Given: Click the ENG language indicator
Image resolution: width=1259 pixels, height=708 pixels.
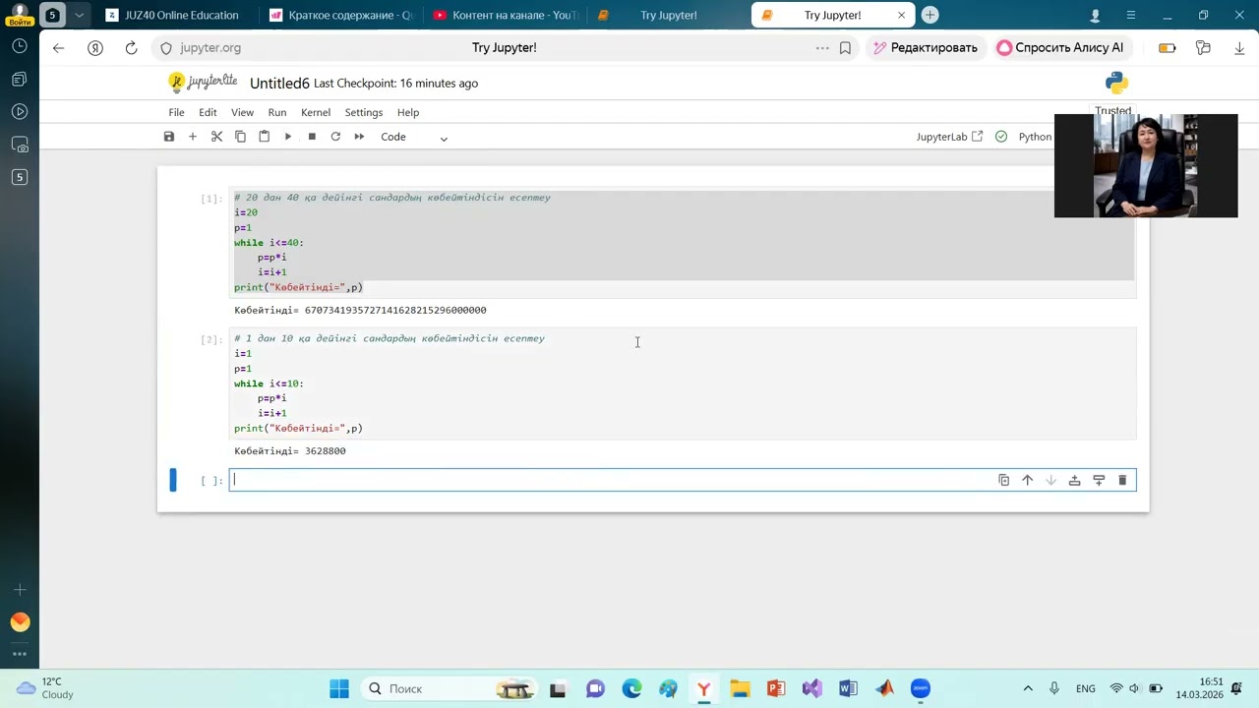Looking at the screenshot, I should (x=1086, y=688).
